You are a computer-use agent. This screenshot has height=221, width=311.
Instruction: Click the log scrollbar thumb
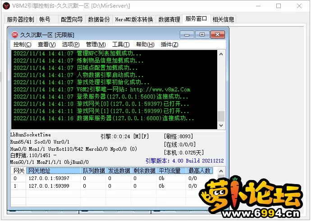tap(221, 116)
